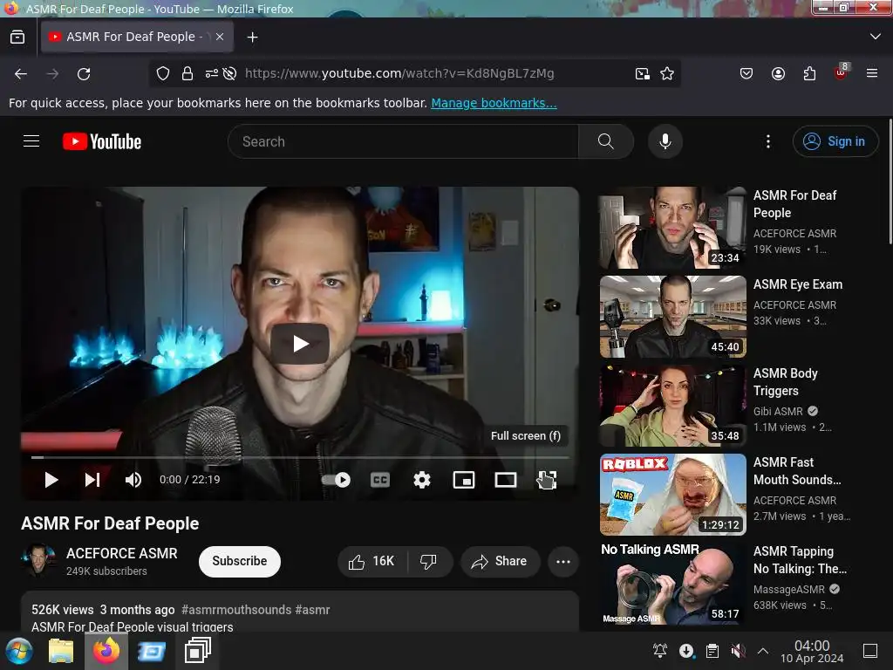Open Manage bookmarks link
893x670 pixels.
494,103
